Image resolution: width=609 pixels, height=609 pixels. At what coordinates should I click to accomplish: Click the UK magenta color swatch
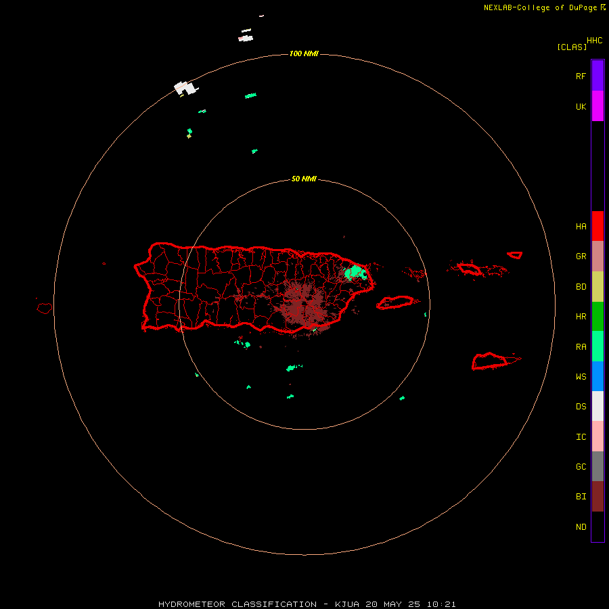click(597, 106)
